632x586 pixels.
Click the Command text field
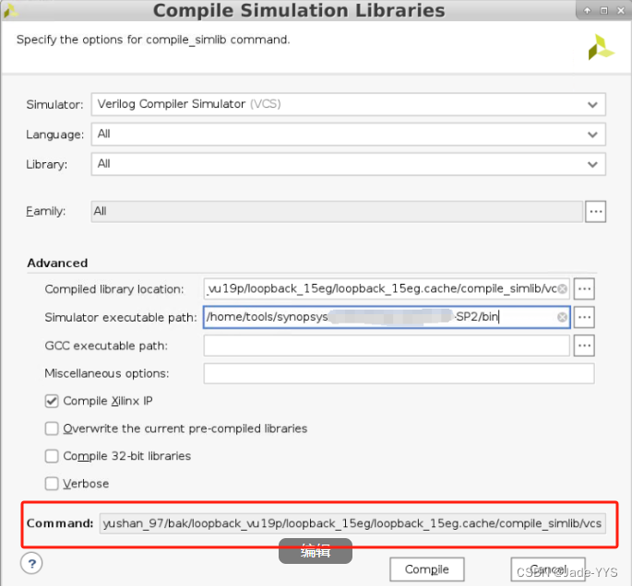pyautogui.click(x=352, y=523)
